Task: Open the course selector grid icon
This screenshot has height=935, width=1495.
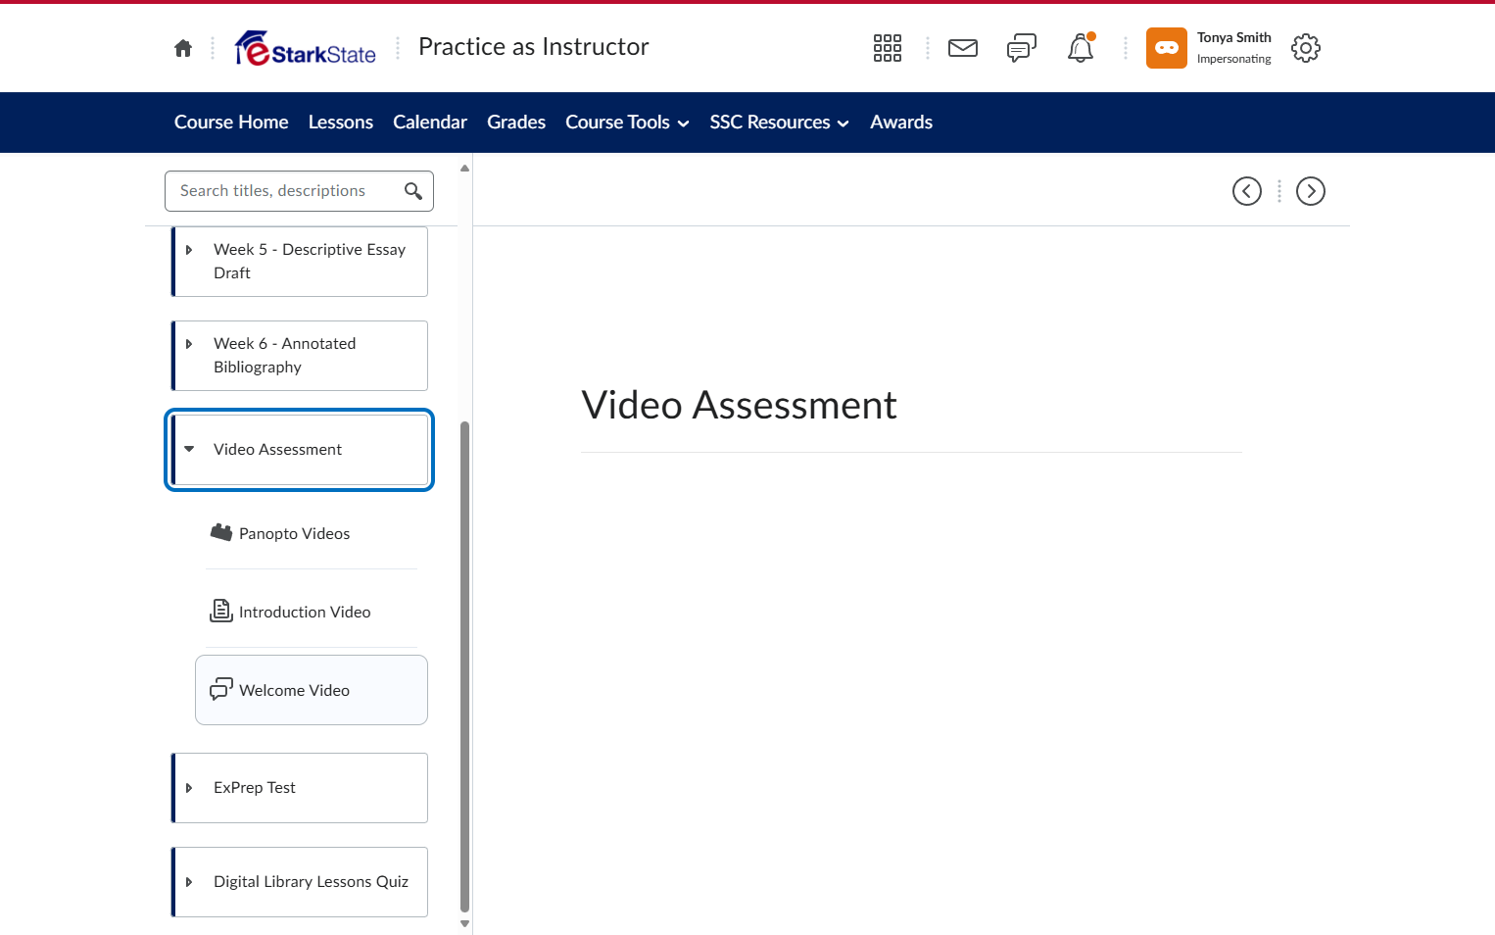Action: pos(888,48)
